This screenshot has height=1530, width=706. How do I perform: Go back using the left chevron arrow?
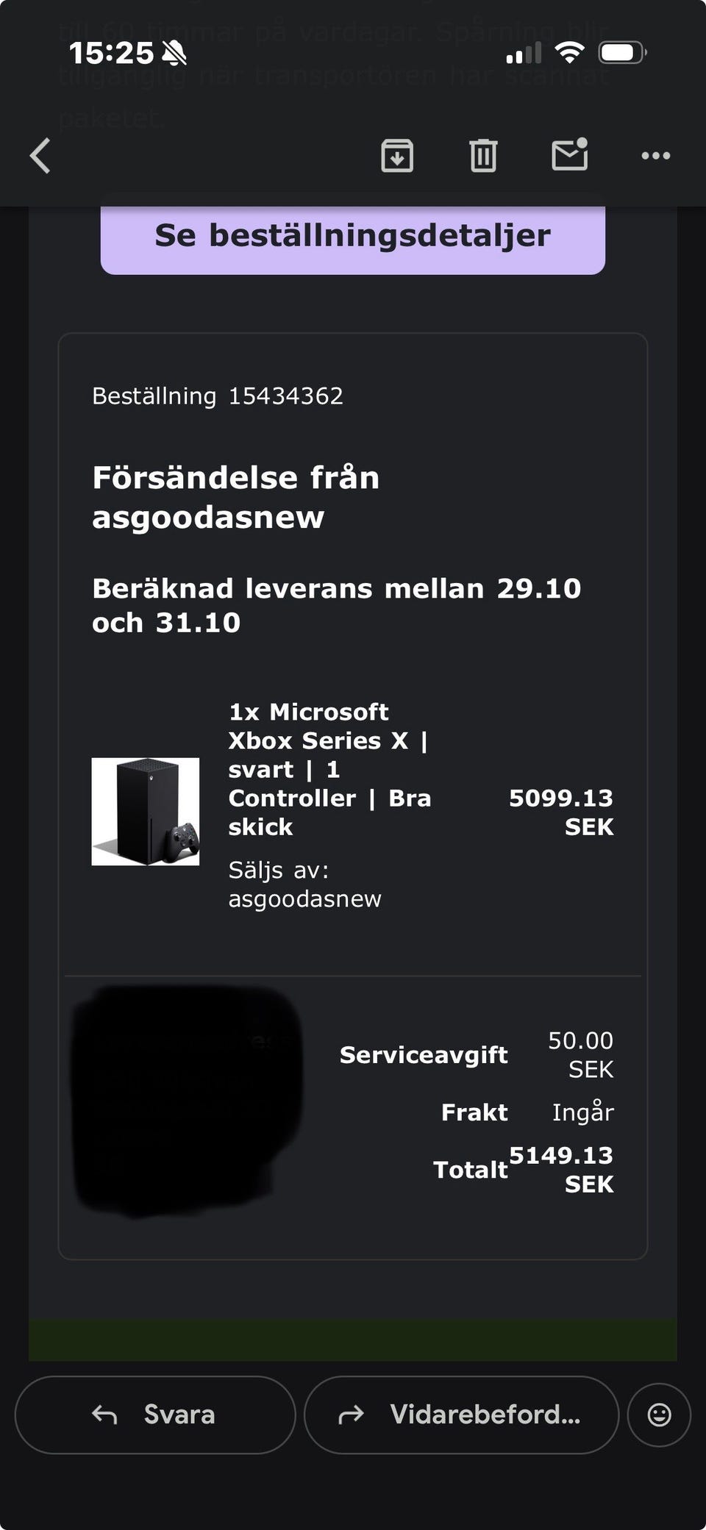[x=40, y=156]
